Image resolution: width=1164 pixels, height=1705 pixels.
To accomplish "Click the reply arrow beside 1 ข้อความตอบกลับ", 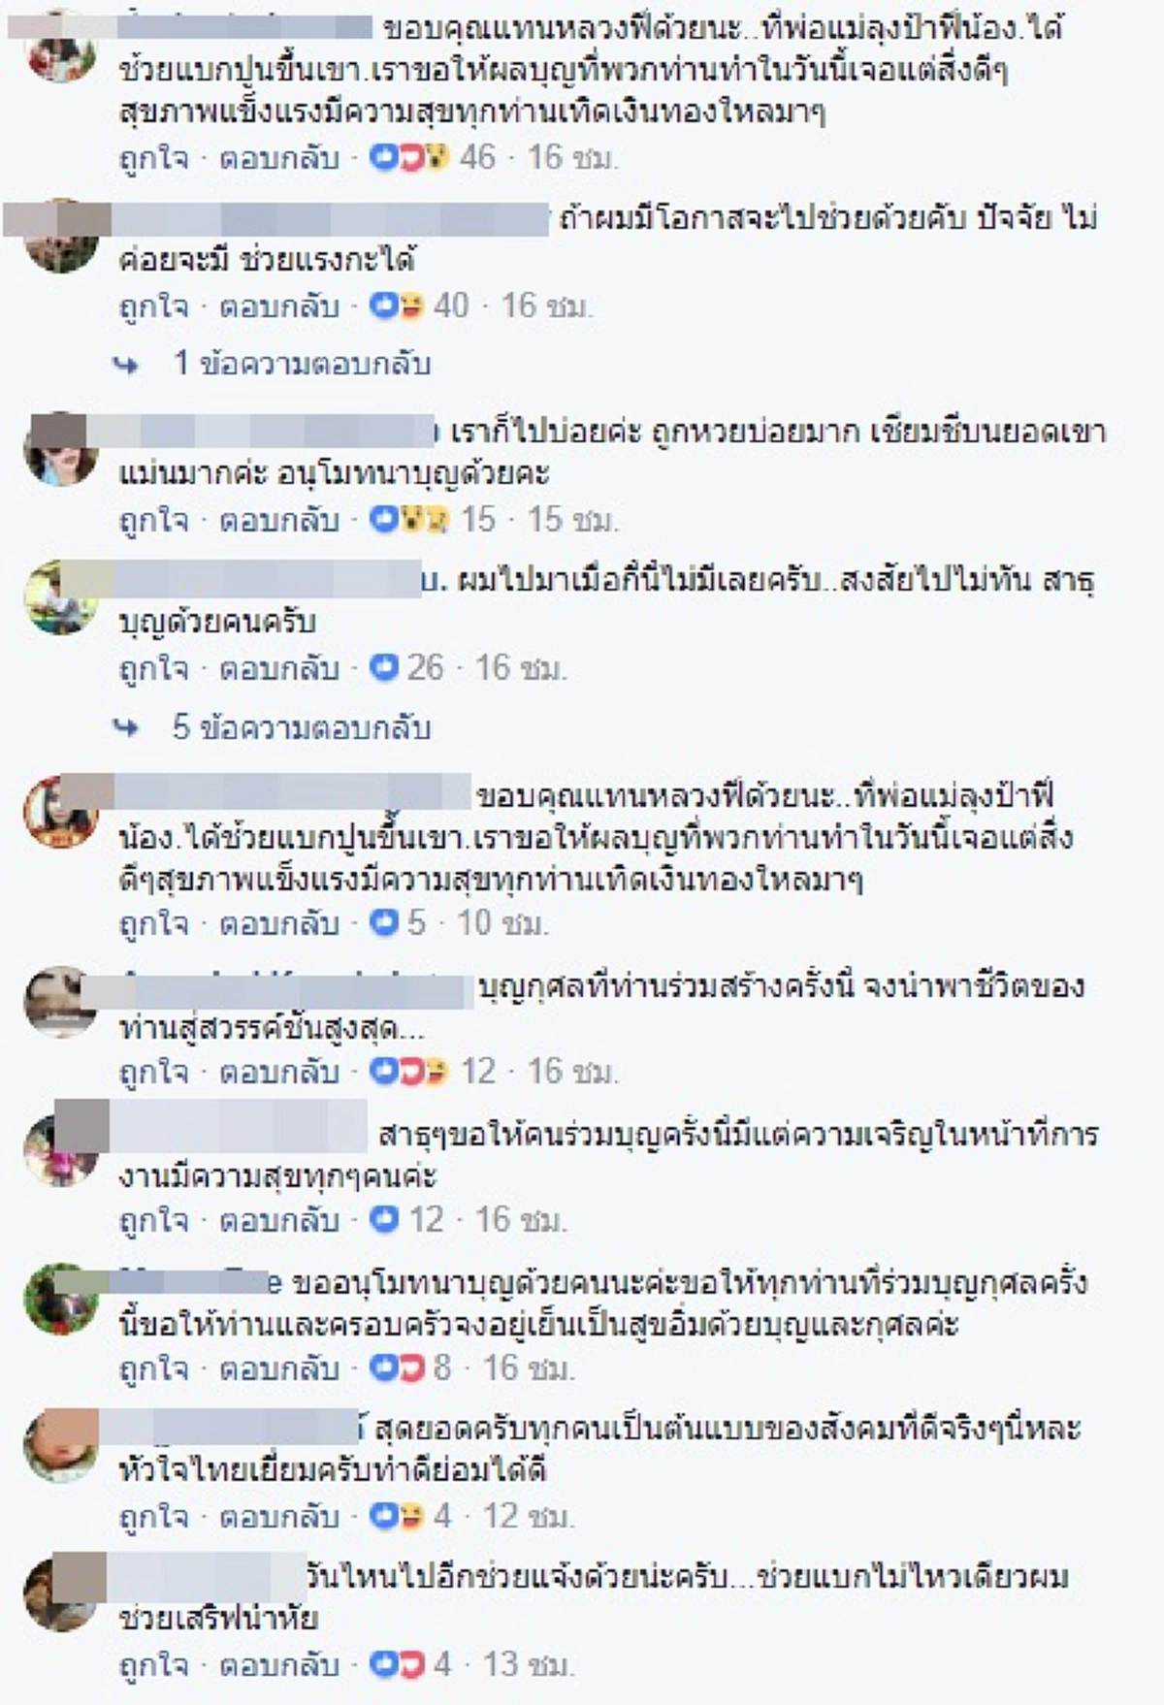I will click(126, 364).
